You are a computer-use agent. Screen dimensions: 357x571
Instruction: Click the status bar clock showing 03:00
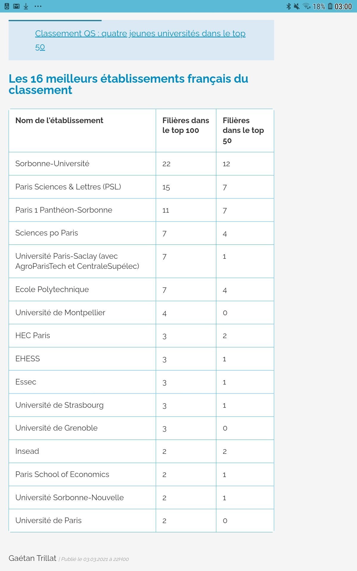point(343,7)
